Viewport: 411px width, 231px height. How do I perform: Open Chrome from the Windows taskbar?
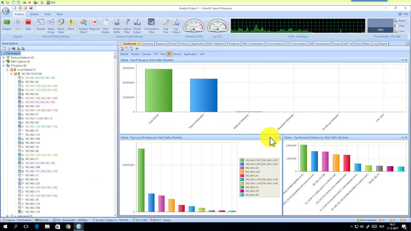tap(68, 227)
